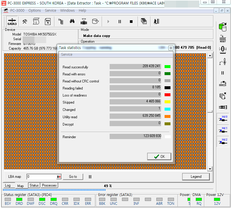
Task: Click the MDI inner window minimize button
Action: [x=216, y=11]
